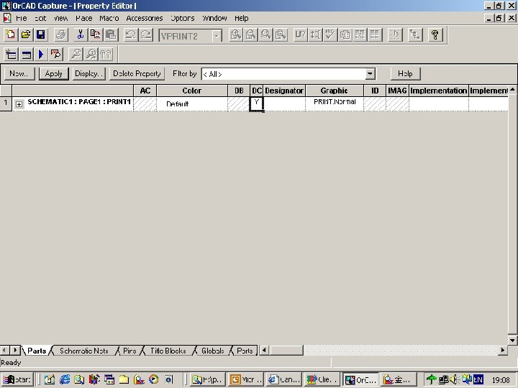Click the yellow question mark Help icon

435,34
